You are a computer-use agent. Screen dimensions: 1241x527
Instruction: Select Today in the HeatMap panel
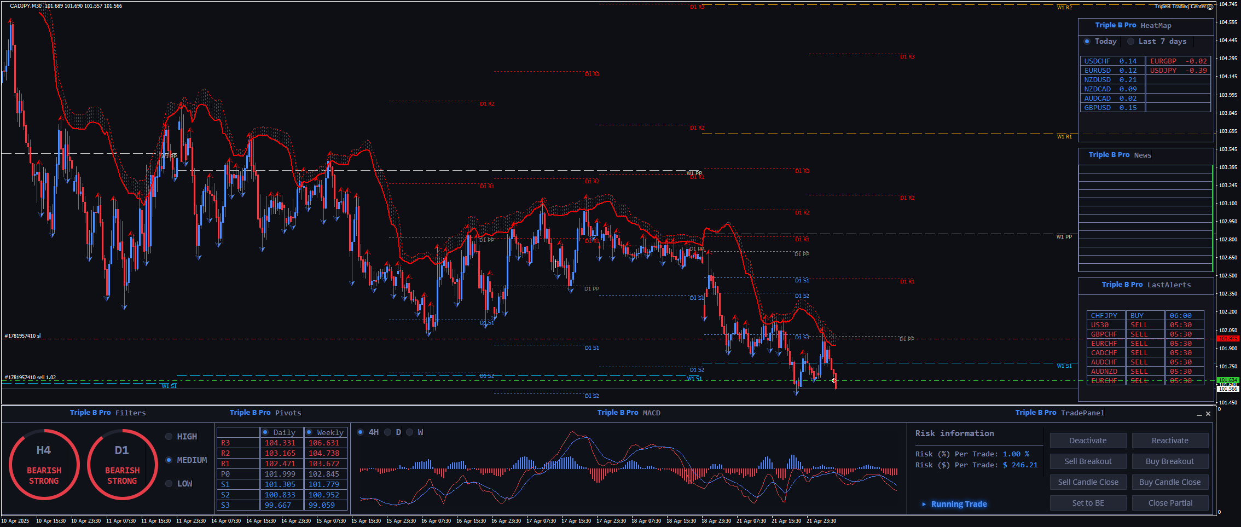coord(1087,42)
